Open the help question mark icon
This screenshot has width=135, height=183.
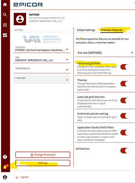5,157
